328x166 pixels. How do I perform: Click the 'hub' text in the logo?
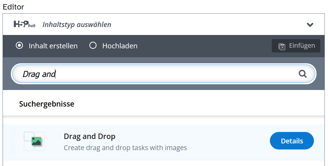tap(32, 26)
